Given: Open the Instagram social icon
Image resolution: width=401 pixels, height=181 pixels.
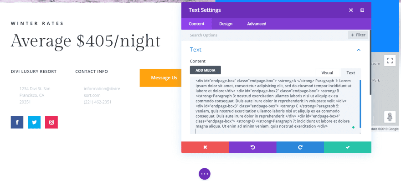Looking at the screenshot, I should point(51,122).
